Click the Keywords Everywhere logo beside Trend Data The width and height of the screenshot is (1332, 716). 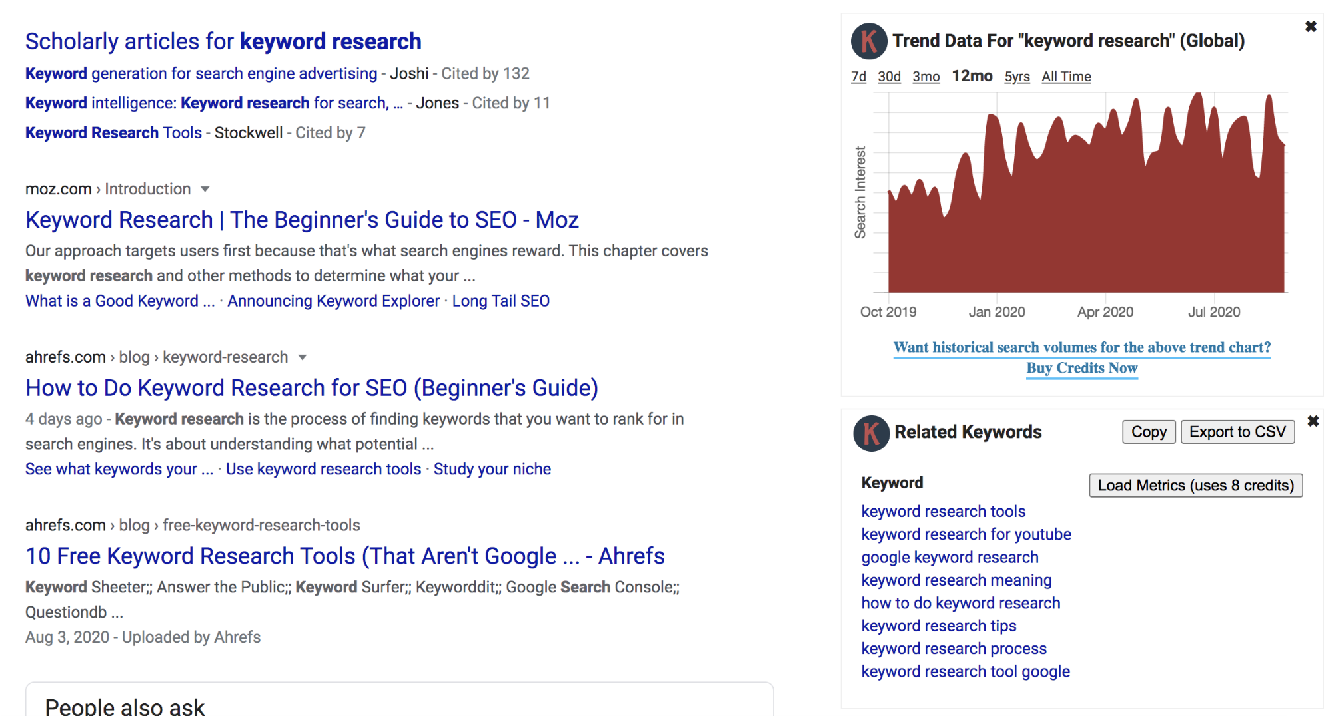click(x=868, y=41)
